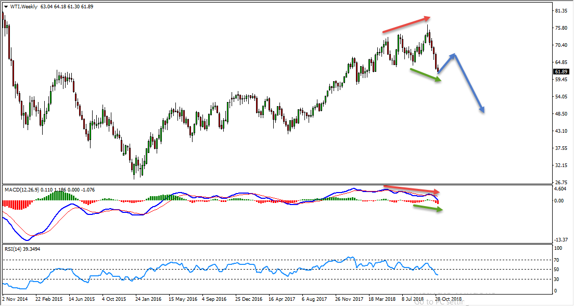Click the 4.604 MACD scale value
The width and height of the screenshot is (574, 306).
561,189
